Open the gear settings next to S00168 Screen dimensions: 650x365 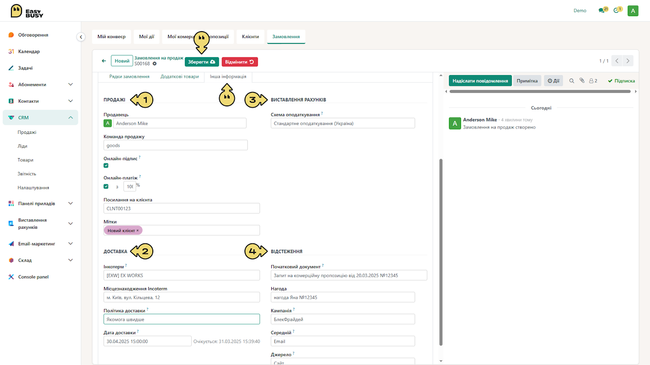click(154, 64)
